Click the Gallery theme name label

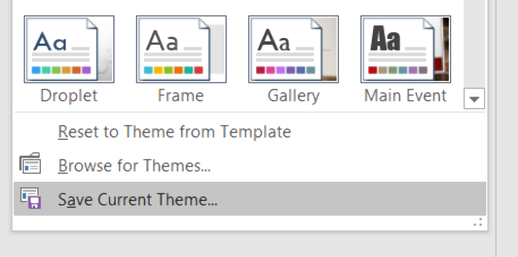coord(294,95)
